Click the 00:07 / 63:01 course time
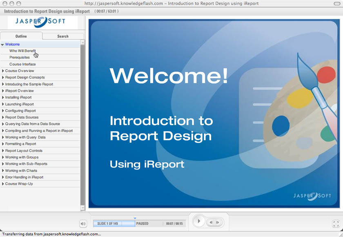This screenshot has width=343, height=237. click(x=107, y=11)
